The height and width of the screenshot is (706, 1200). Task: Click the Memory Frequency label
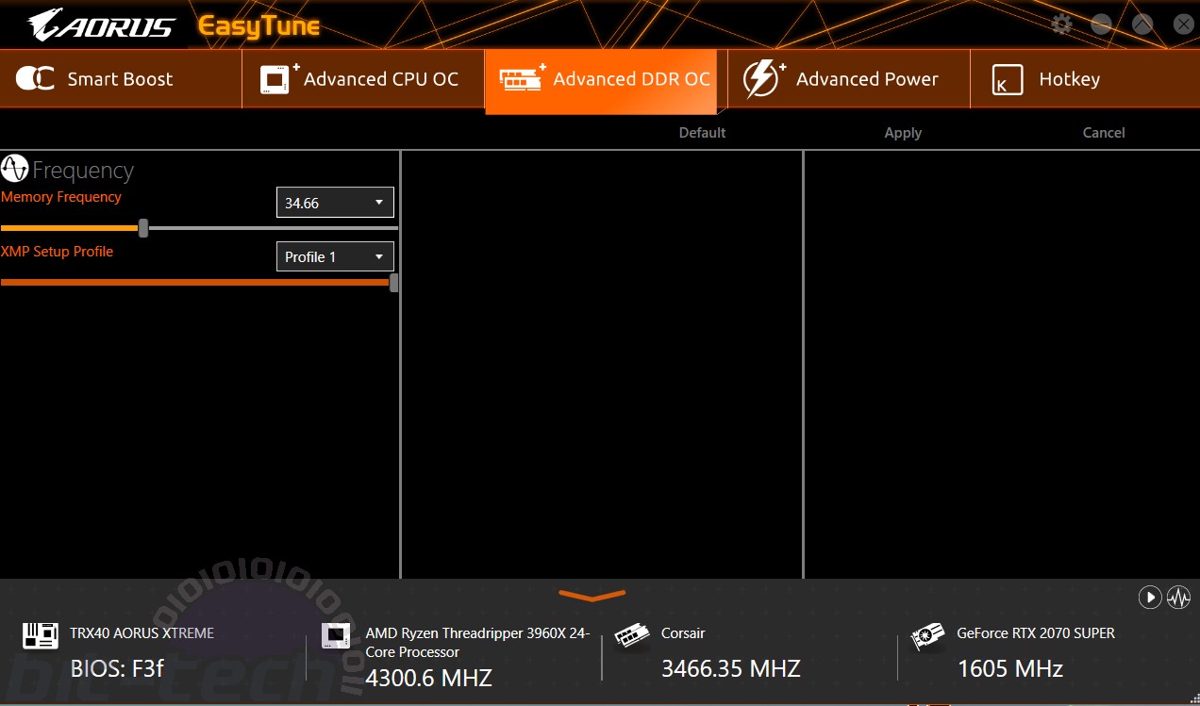[61, 197]
